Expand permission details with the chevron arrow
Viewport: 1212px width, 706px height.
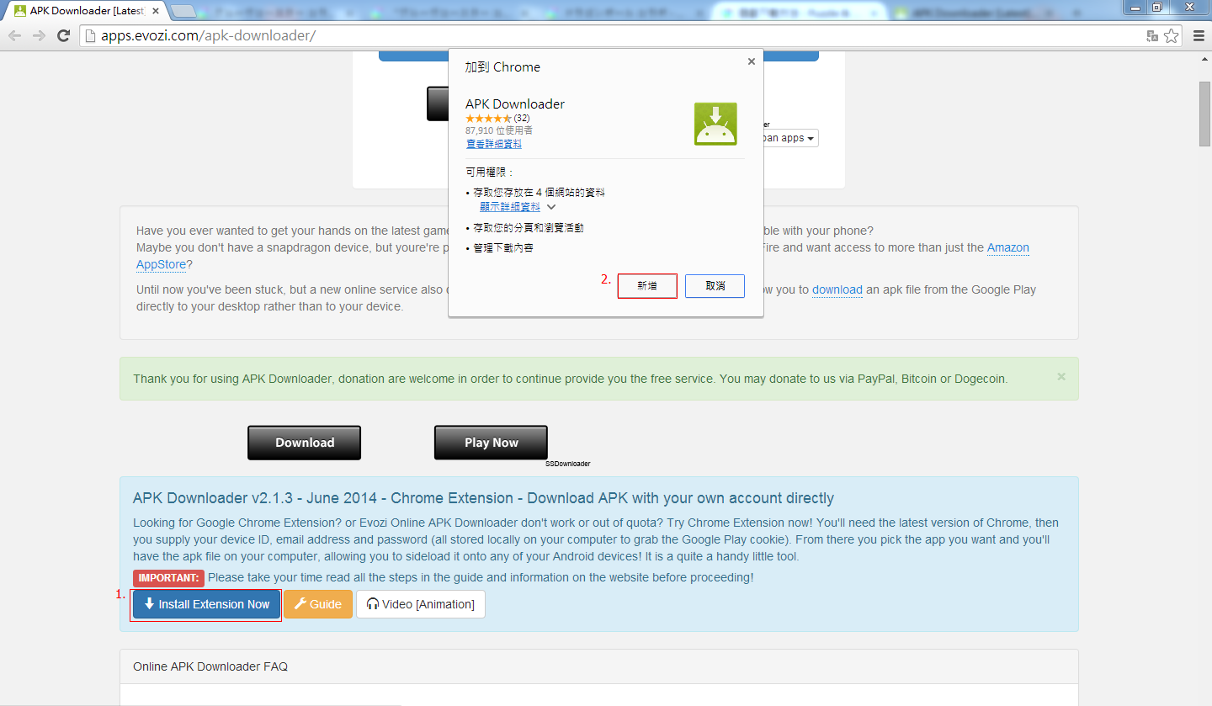point(551,206)
